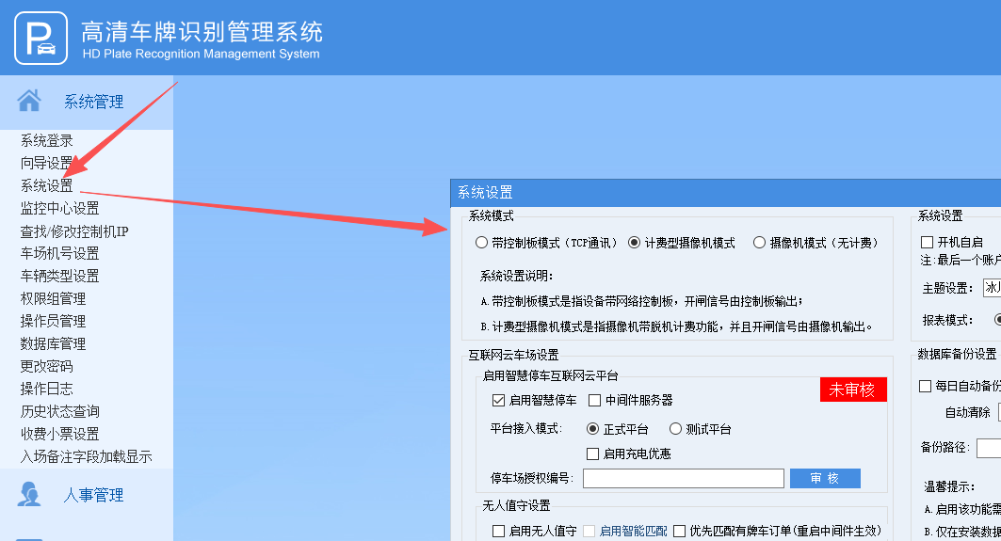Open 操作员管理 sidebar item
The image size is (1001, 541).
[53, 321]
